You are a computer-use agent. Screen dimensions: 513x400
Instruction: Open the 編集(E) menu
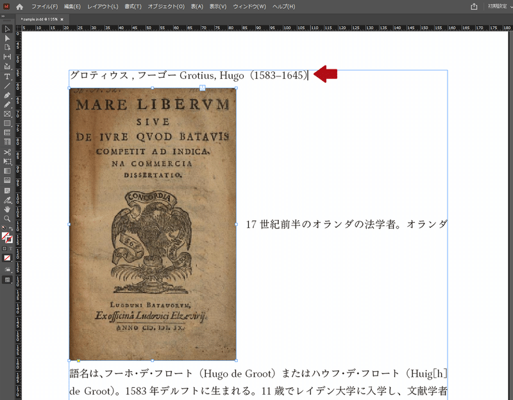pyautogui.click(x=72, y=6)
